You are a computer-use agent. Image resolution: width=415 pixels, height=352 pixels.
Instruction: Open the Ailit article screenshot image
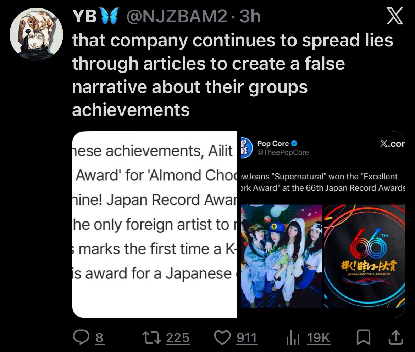(x=154, y=224)
